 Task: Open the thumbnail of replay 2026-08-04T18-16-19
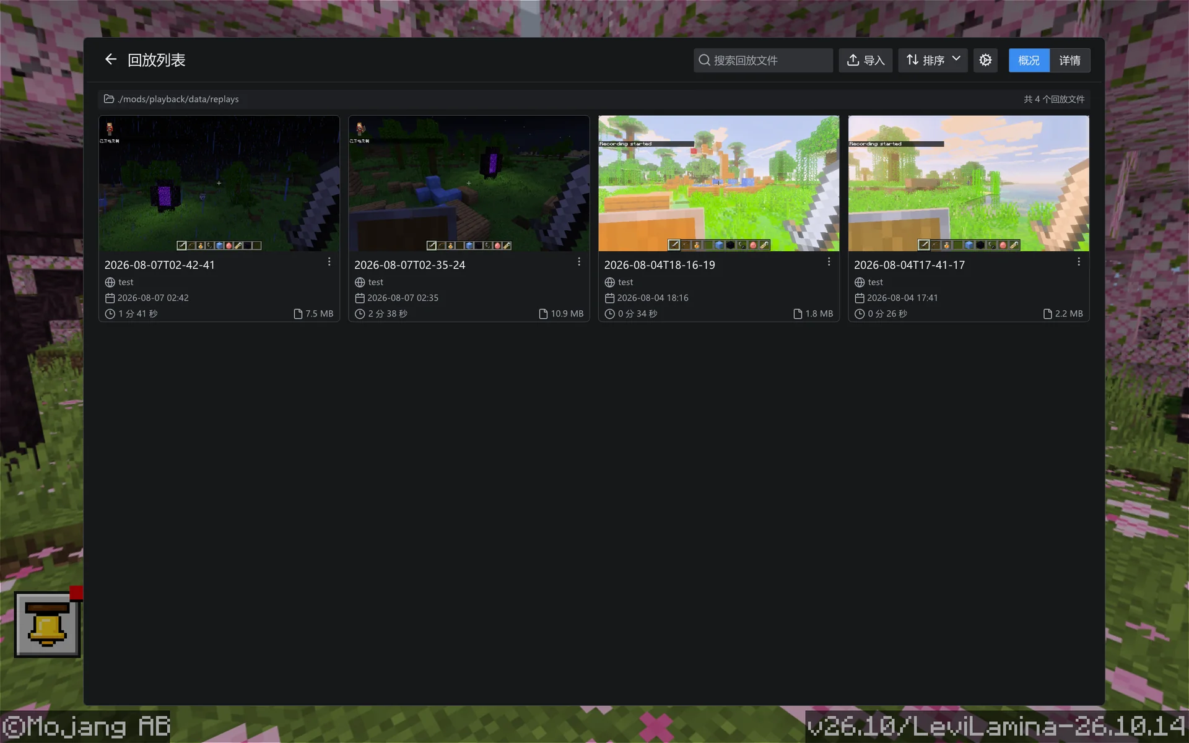coord(719,183)
